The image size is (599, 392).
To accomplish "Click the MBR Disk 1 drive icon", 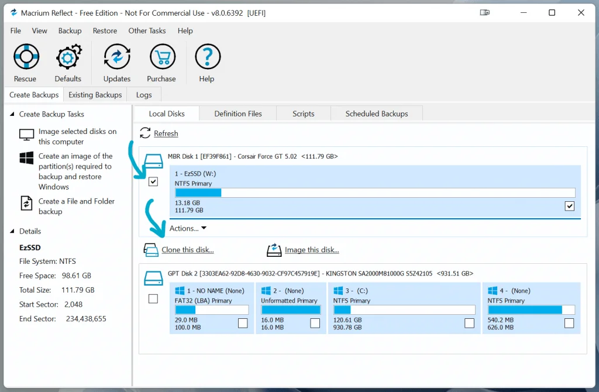I will [x=154, y=161].
